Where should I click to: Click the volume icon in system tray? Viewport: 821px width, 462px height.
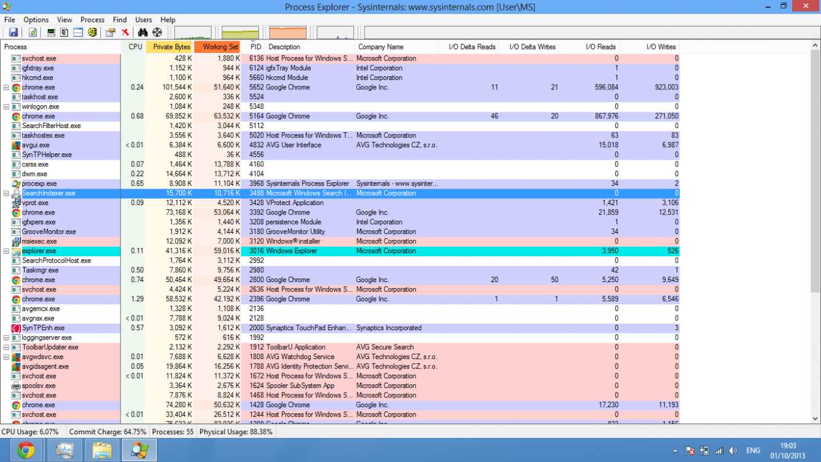732,451
